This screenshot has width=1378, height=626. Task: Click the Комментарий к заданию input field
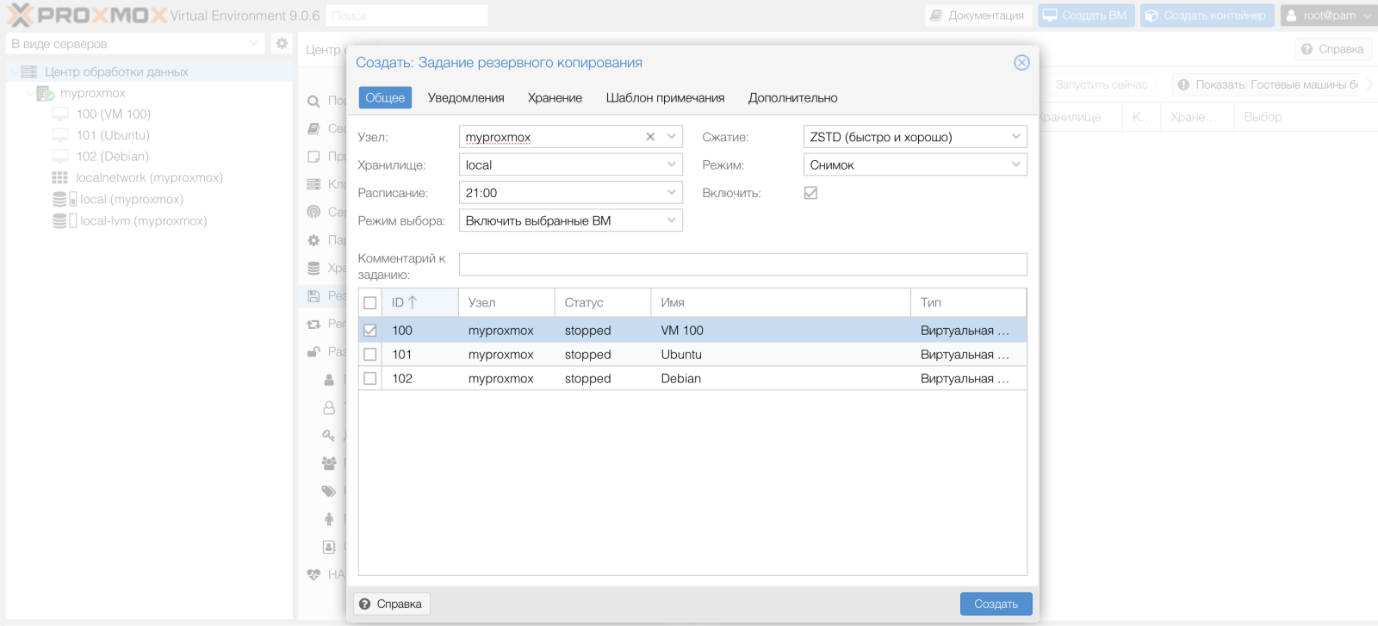[x=742, y=264]
